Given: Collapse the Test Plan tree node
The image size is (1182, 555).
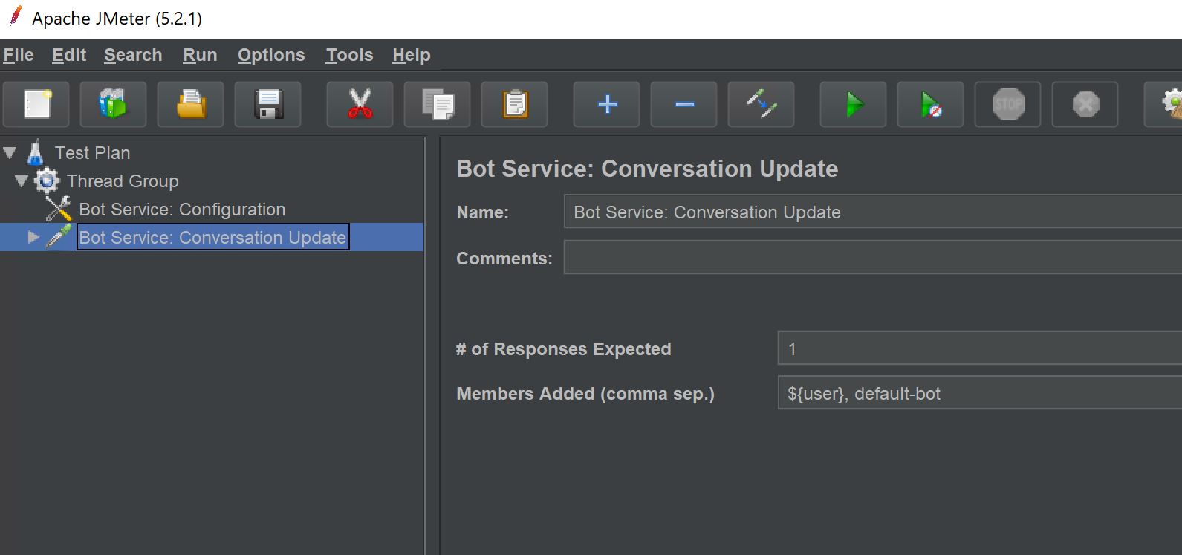Looking at the screenshot, I should tap(10, 153).
